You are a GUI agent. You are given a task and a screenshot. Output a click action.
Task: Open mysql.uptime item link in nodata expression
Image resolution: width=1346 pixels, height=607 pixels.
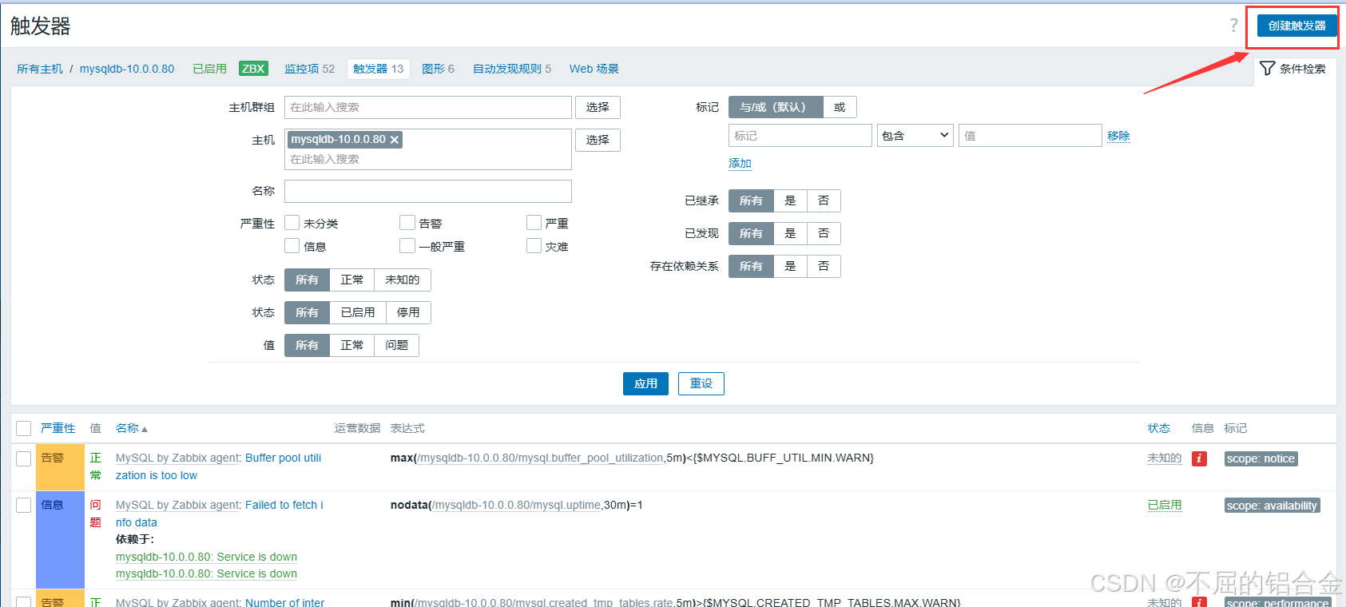point(518,506)
